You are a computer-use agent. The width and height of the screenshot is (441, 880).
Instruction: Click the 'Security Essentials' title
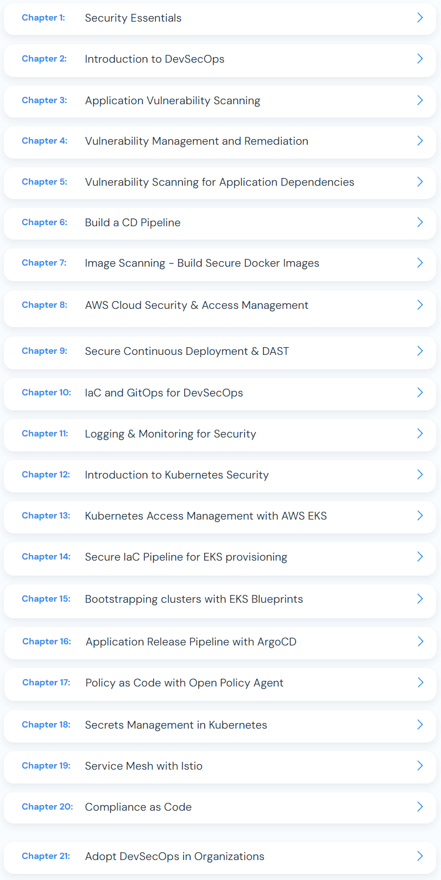(133, 18)
